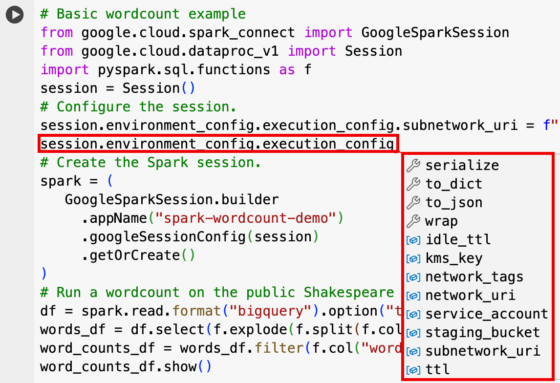Screen dimensions: 560x383
Task: Select the to_json wrench icon
Action: click(412, 202)
